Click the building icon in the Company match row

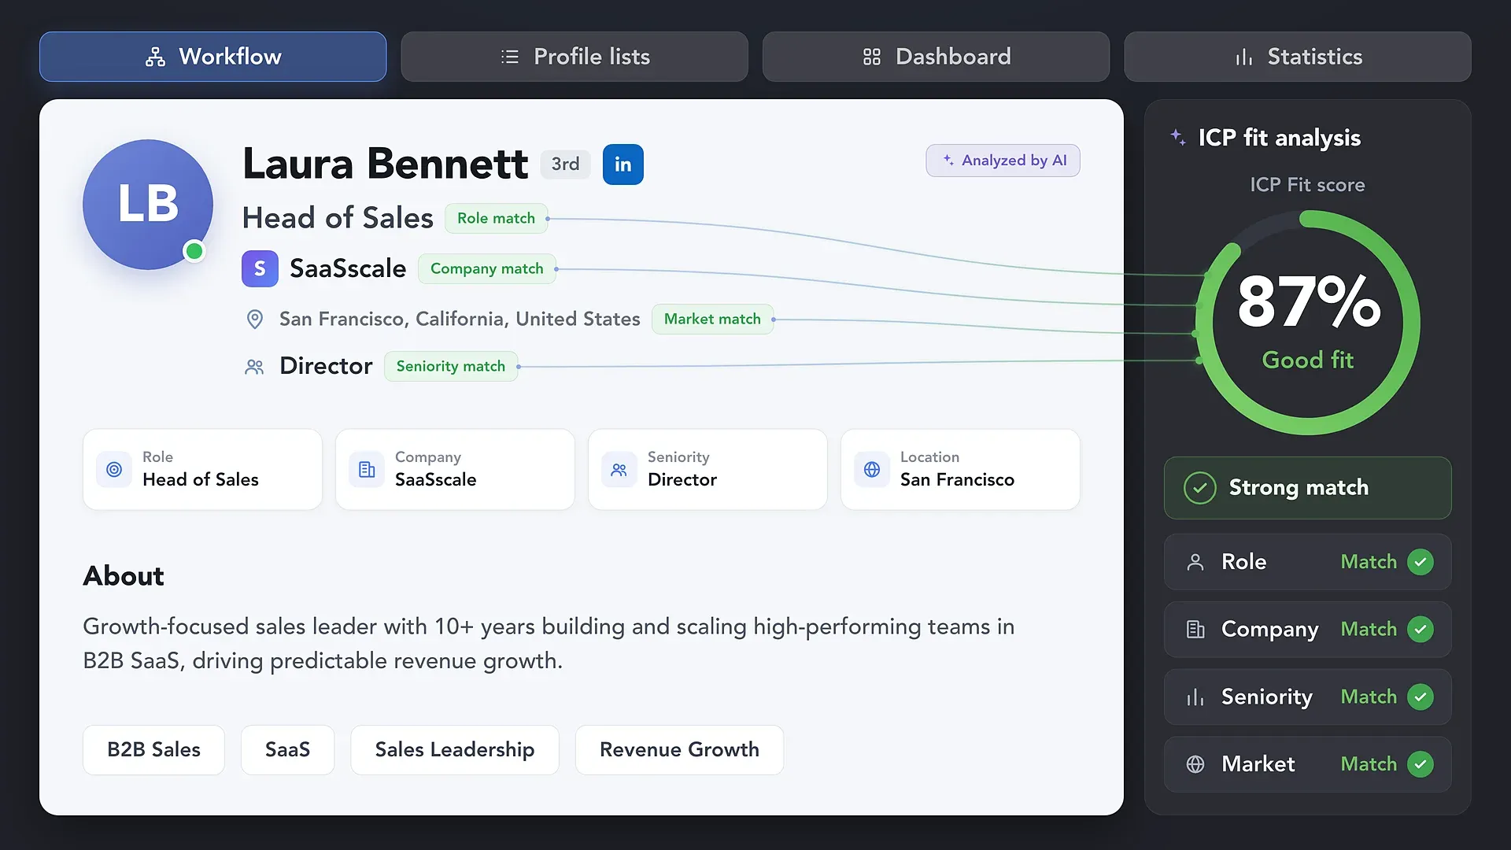click(1195, 630)
